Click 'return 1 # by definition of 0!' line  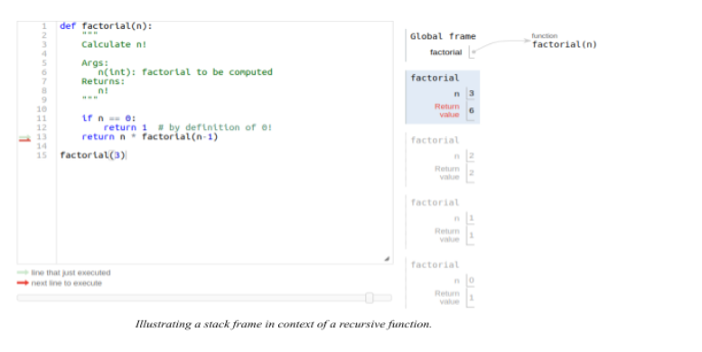coord(188,127)
